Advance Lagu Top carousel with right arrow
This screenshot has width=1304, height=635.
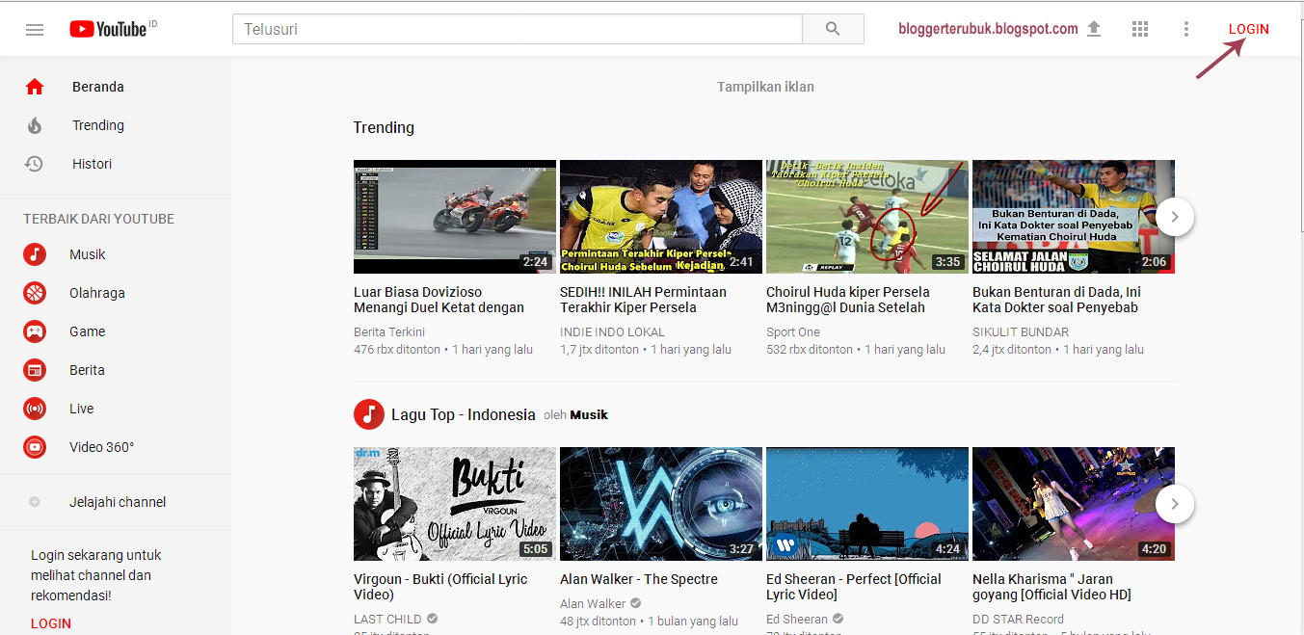(x=1174, y=503)
